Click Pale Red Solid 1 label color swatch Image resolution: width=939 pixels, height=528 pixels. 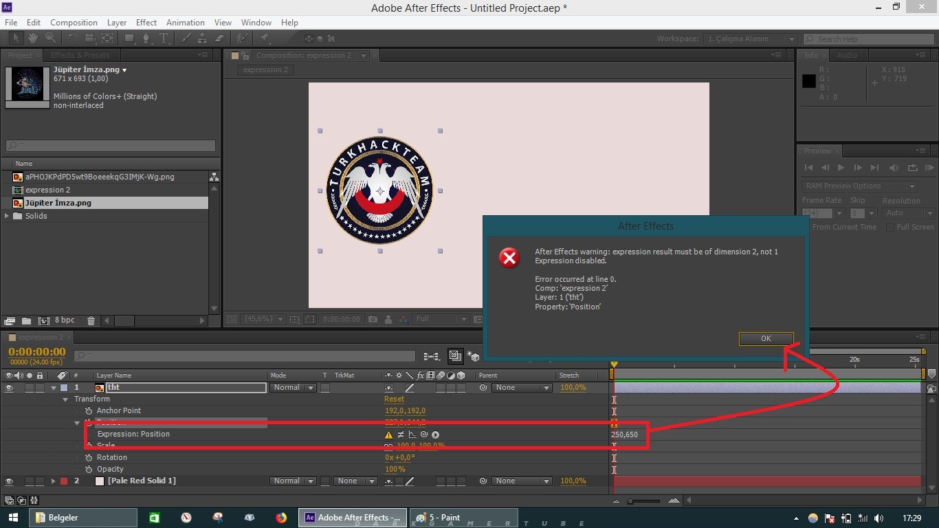coord(64,481)
